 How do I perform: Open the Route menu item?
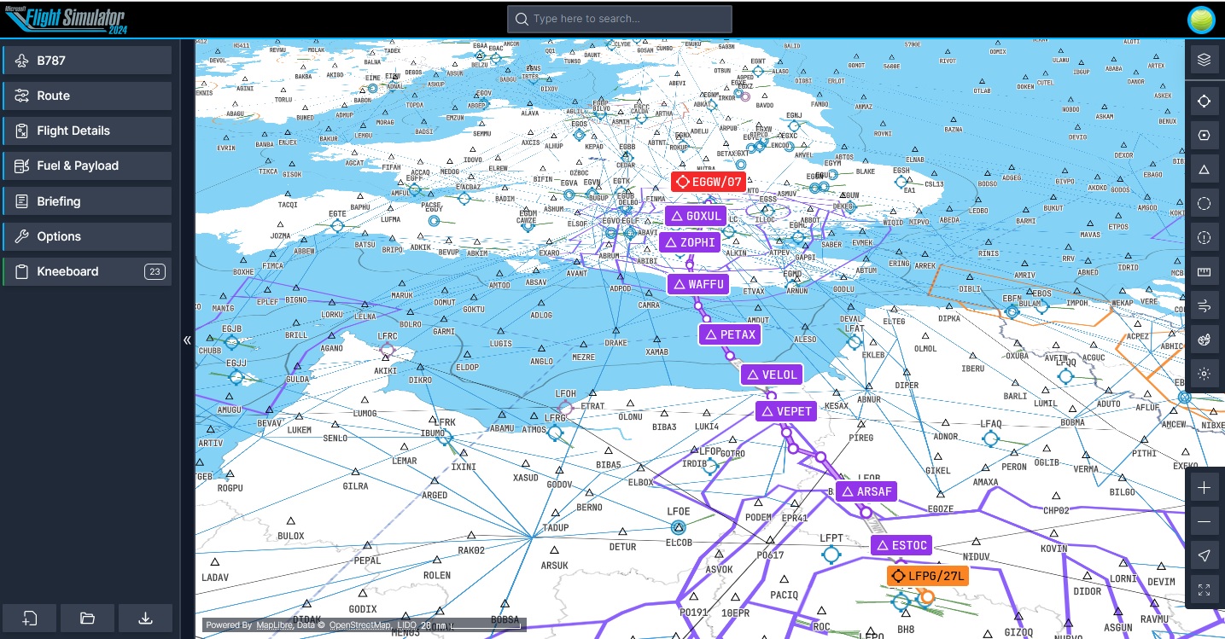coord(87,96)
